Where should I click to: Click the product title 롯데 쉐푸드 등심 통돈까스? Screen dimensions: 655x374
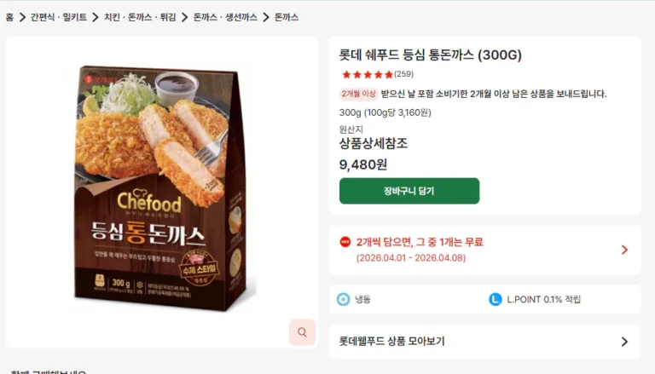[x=430, y=55]
